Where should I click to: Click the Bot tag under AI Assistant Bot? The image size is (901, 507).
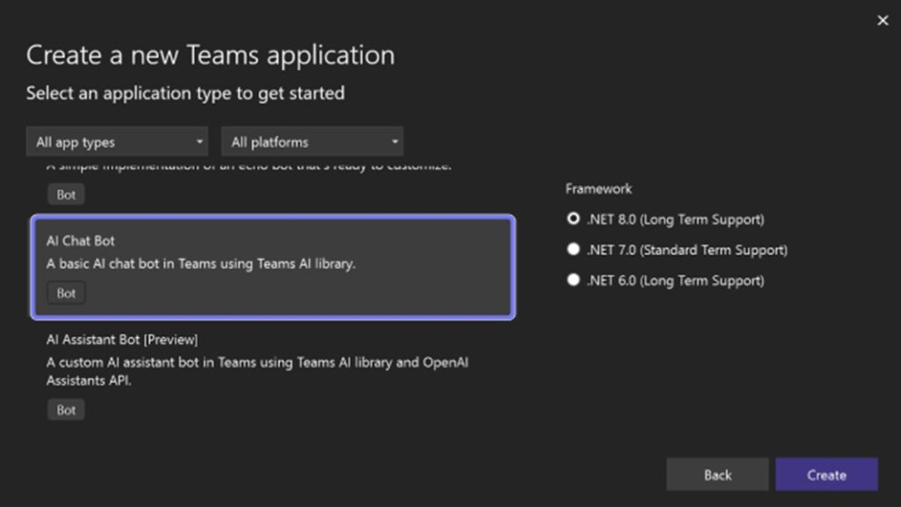65,409
